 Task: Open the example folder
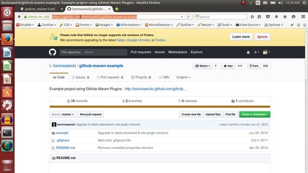tap(62, 133)
